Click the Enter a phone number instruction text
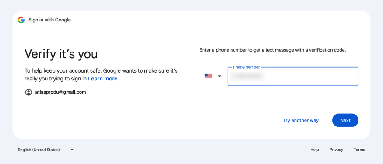 click(x=273, y=50)
